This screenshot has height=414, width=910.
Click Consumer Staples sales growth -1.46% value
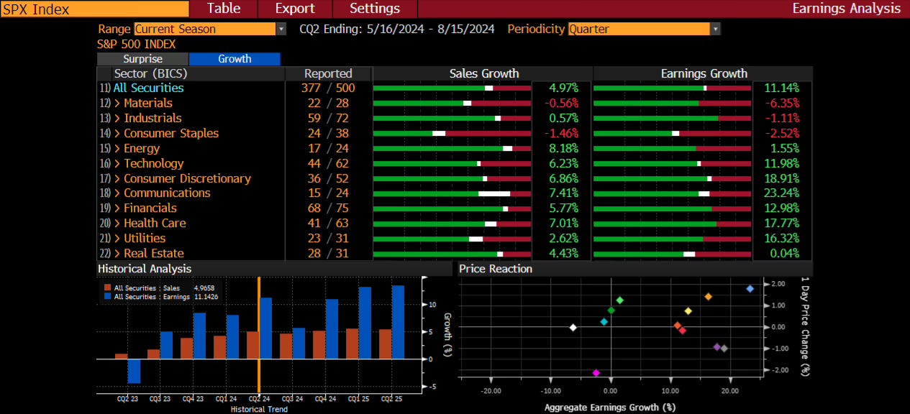point(561,133)
